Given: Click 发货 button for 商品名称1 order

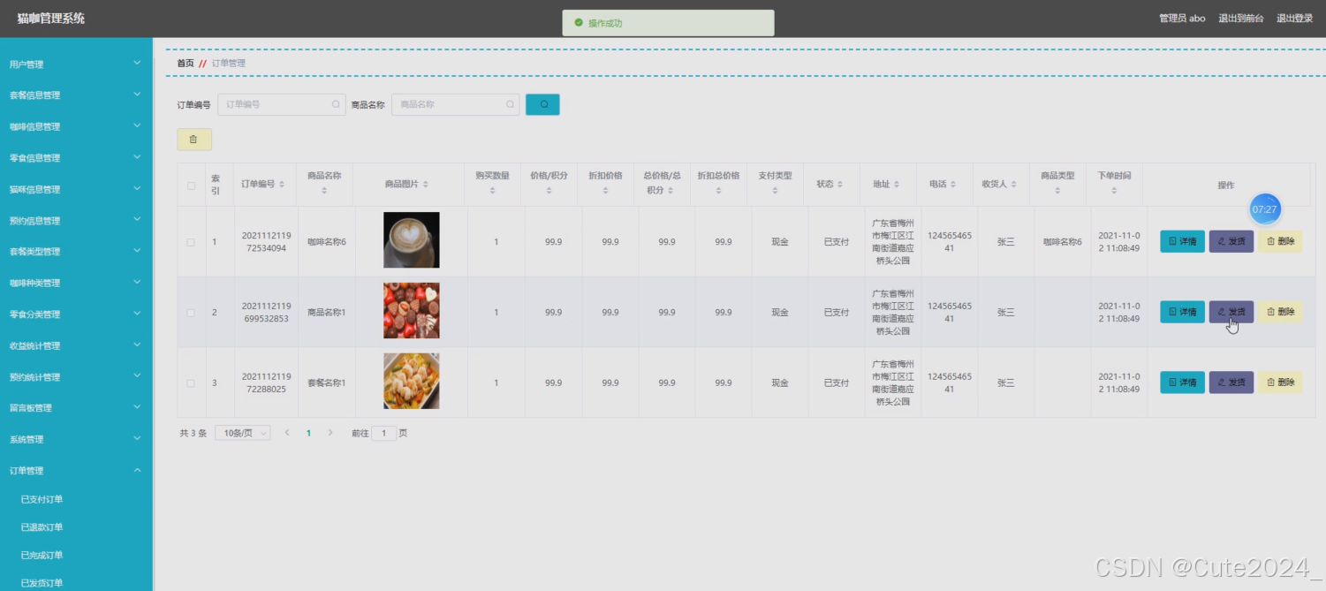Looking at the screenshot, I should point(1231,312).
